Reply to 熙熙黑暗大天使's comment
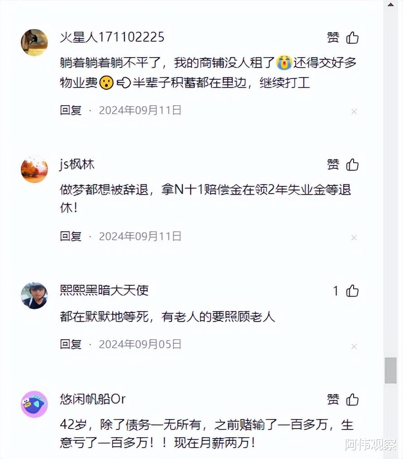The height and width of the screenshot is (459, 403). pyautogui.click(x=71, y=344)
